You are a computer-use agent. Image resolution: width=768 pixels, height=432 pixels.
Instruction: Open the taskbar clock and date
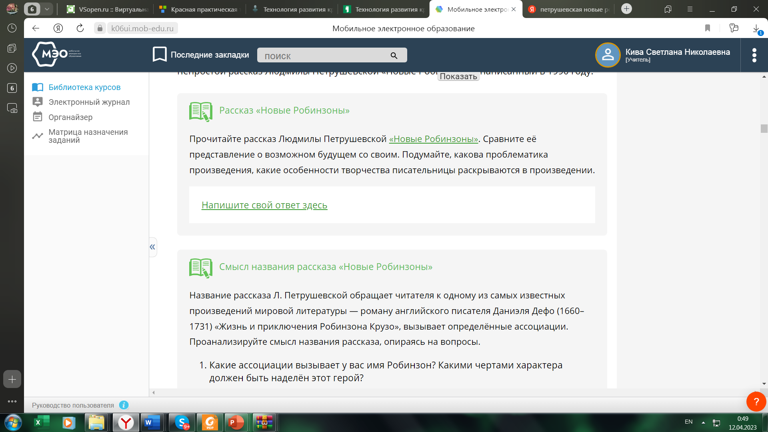pyautogui.click(x=742, y=423)
